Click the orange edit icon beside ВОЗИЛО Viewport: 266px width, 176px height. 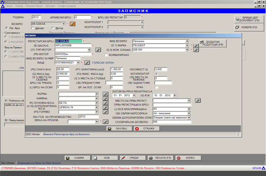pos(72,24)
